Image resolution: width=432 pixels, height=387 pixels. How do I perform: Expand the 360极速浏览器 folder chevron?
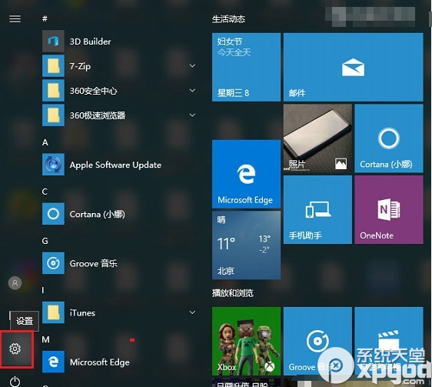(193, 115)
